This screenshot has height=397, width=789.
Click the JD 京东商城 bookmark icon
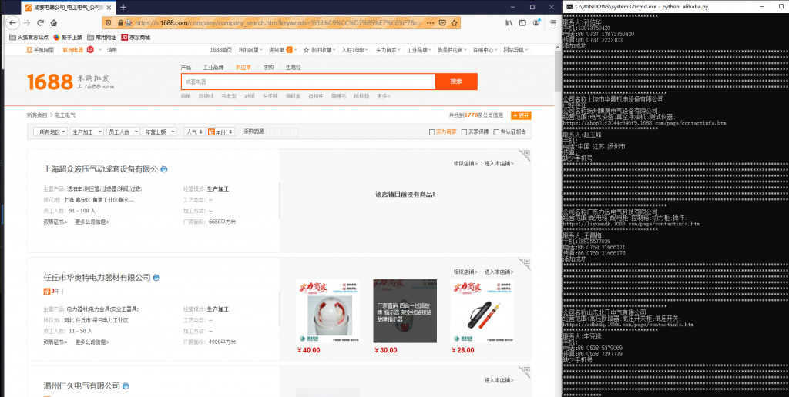pyautogui.click(x=124, y=37)
